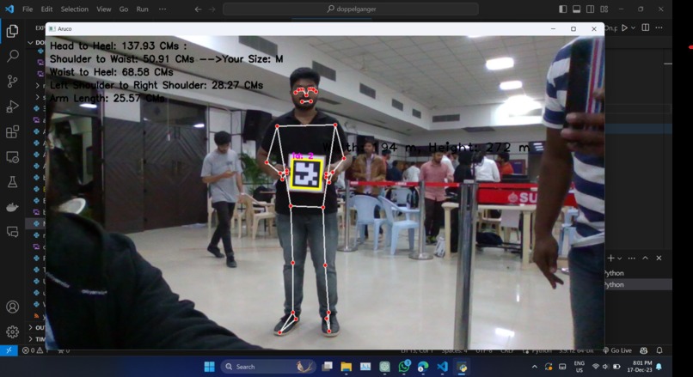This screenshot has width=693, height=377.
Task: Open the overflow menu ellipsis in menu bar
Action: point(163,9)
